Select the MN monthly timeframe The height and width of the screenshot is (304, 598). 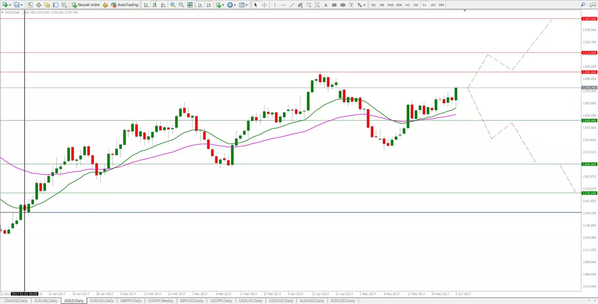point(441,5)
